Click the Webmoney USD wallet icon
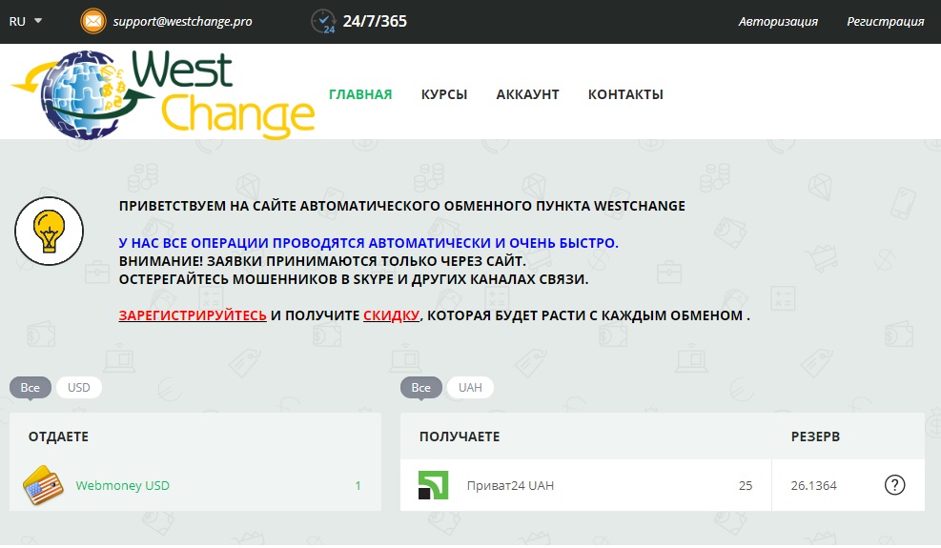Image resolution: width=941 pixels, height=548 pixels. [42, 486]
